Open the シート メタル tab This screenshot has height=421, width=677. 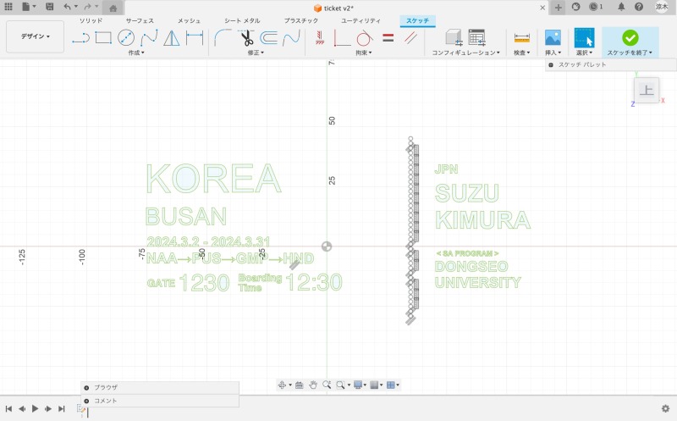(242, 19)
